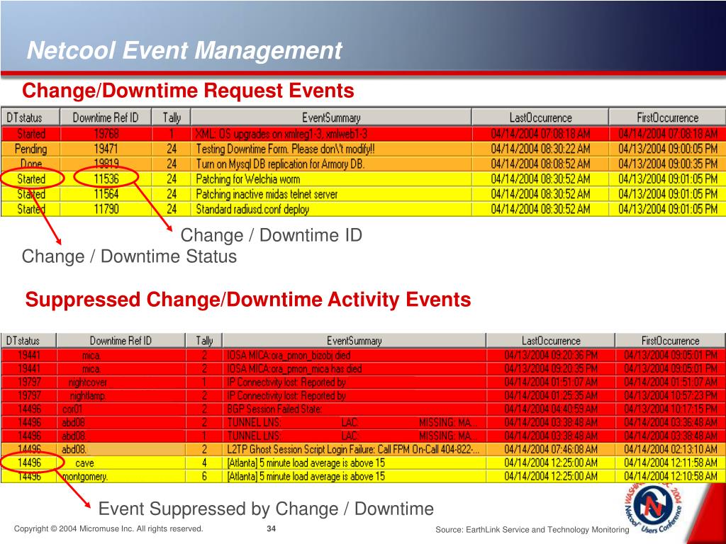Viewport: 726px width, 544px height.
Task: Click last occurrence 04/14/2004 08:08:52 AM
Action: tap(540, 164)
